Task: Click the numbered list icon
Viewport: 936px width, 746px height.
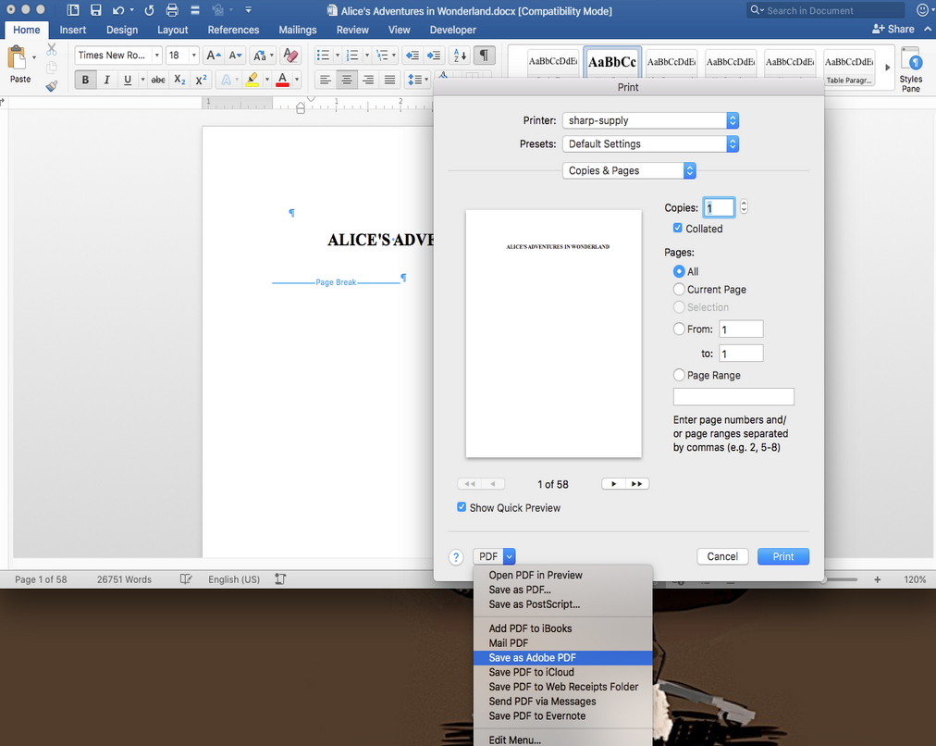Action: click(352, 56)
